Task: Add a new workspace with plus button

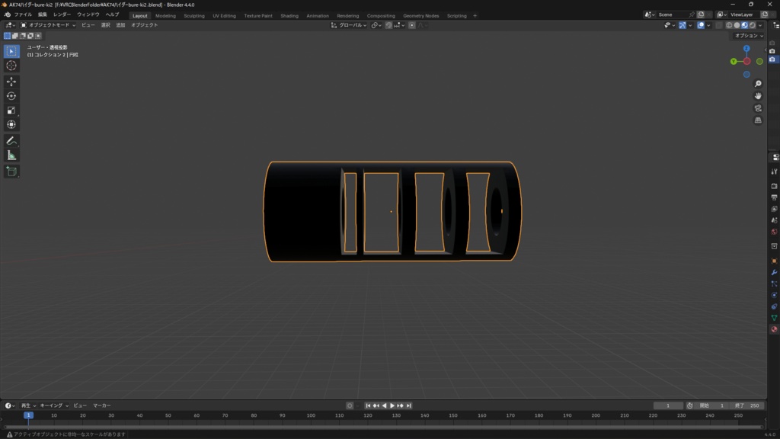Action: click(x=475, y=16)
